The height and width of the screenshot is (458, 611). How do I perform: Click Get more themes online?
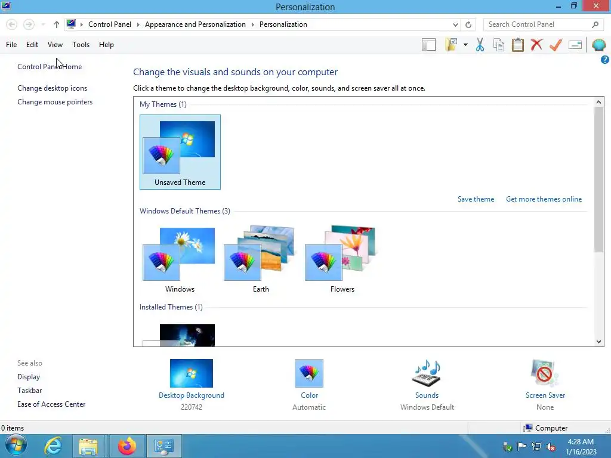[544, 199]
